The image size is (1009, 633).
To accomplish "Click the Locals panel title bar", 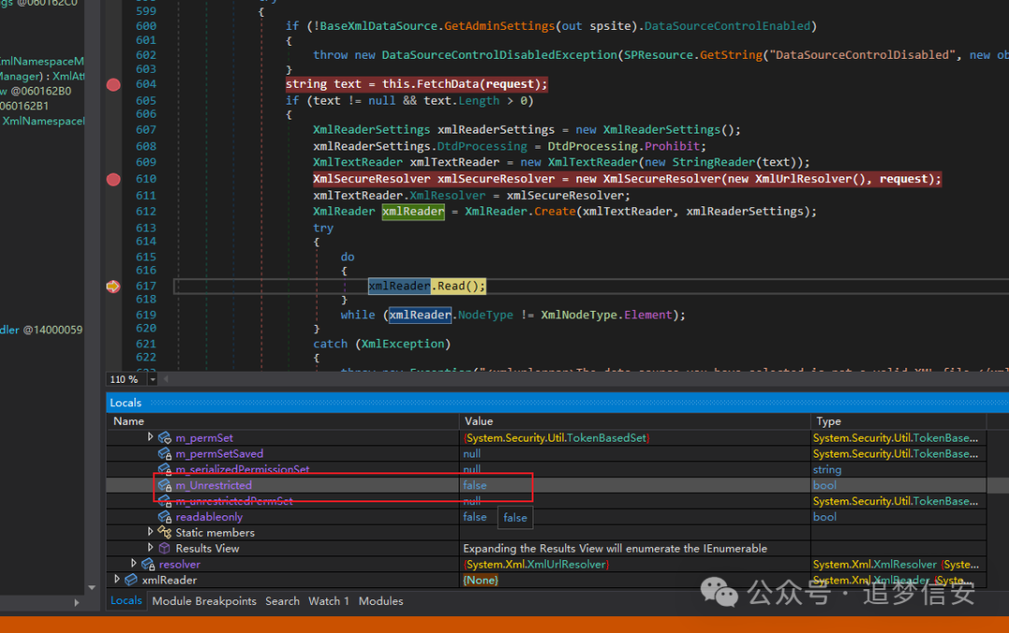I will pos(557,402).
